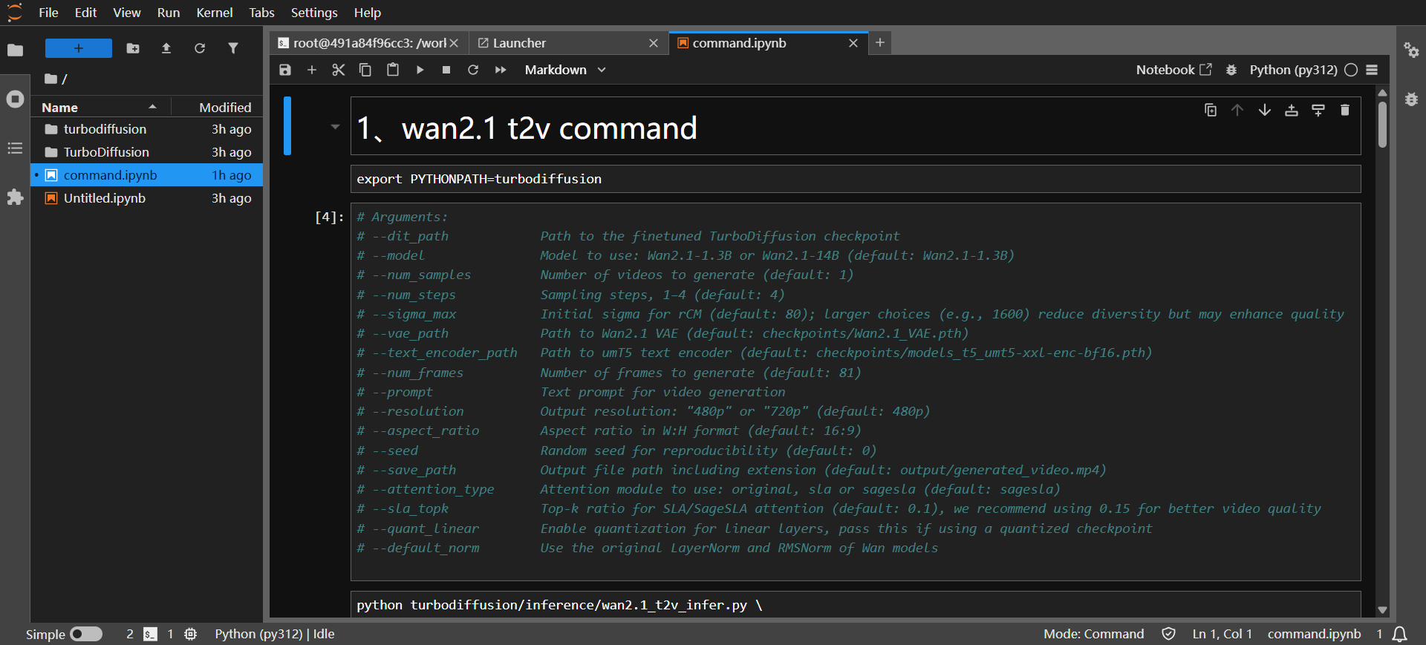Open the debugger panel in right sidebar
Image resolution: width=1426 pixels, height=645 pixels.
[1411, 99]
